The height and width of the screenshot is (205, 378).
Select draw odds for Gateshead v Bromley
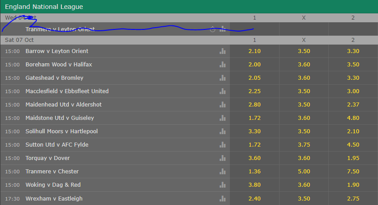pyautogui.click(x=304, y=78)
